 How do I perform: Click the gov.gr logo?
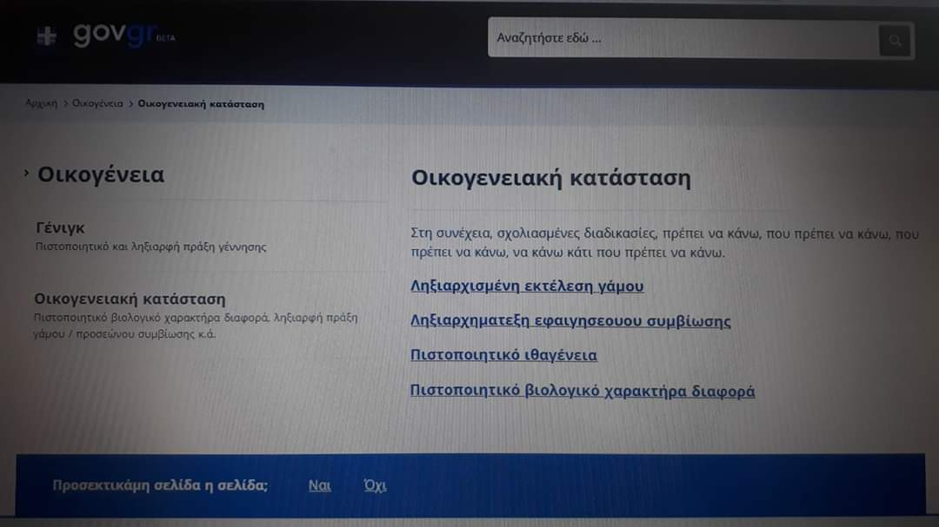point(124,35)
